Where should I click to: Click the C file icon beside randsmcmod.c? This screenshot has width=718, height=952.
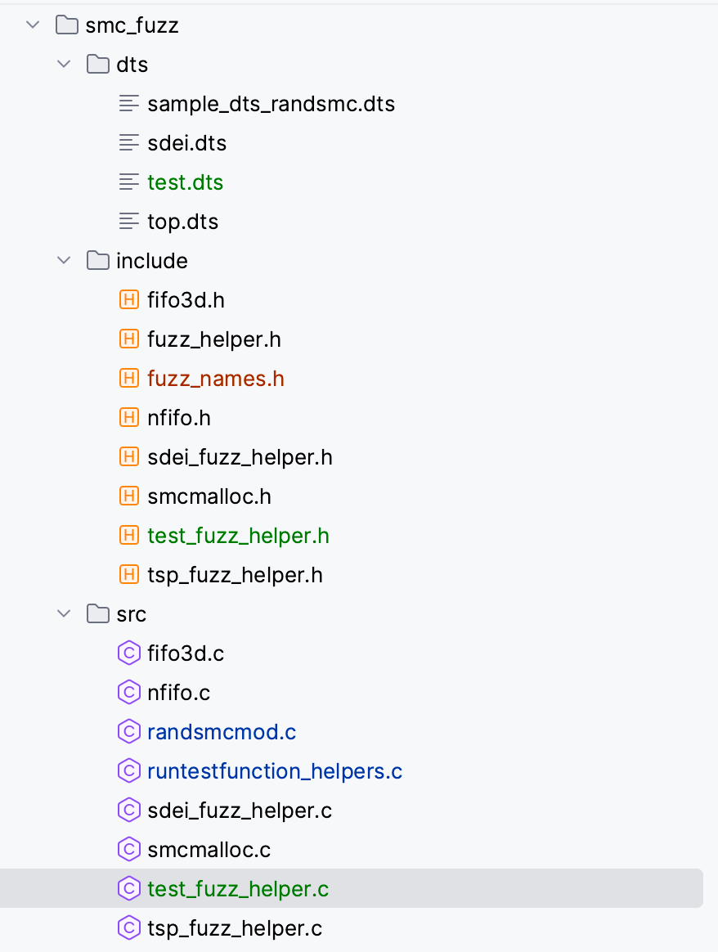129,732
